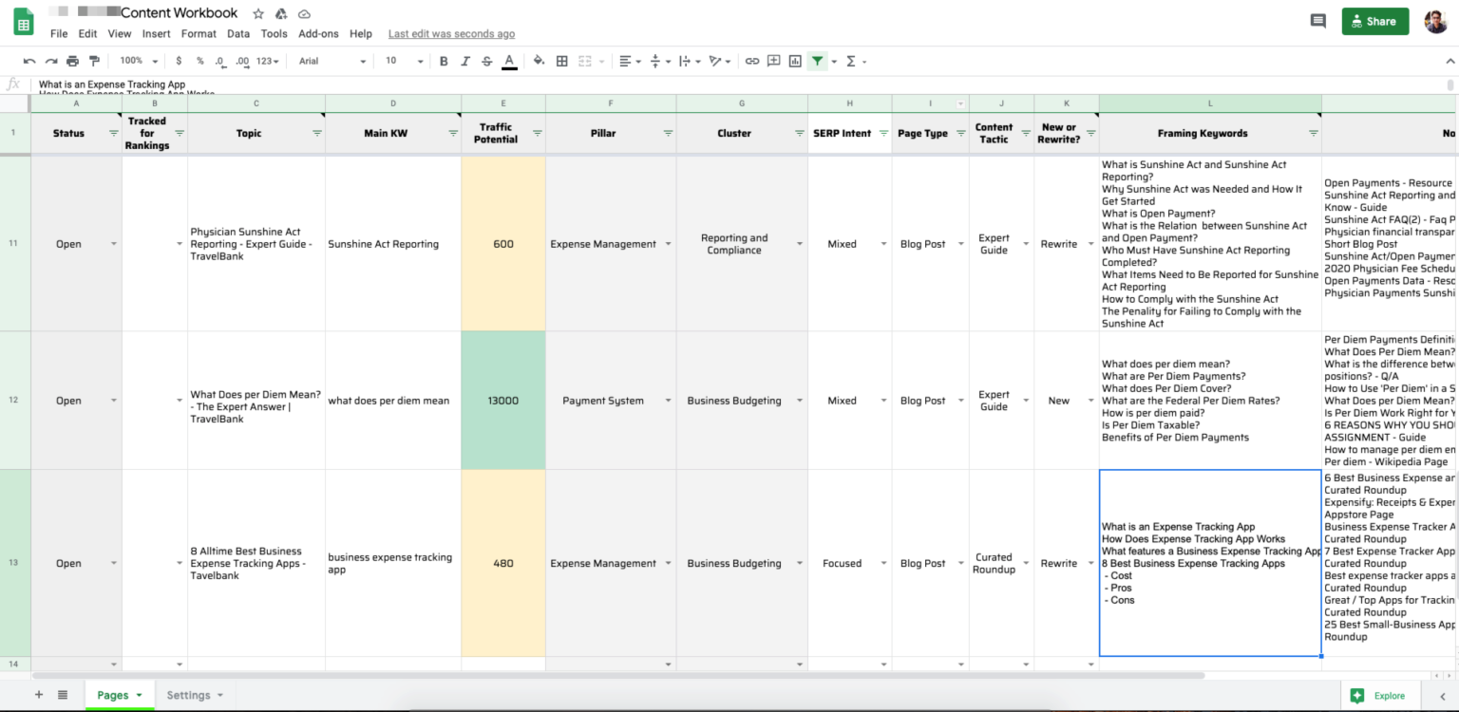Toggle the filter funnel in toolbar

coord(817,61)
